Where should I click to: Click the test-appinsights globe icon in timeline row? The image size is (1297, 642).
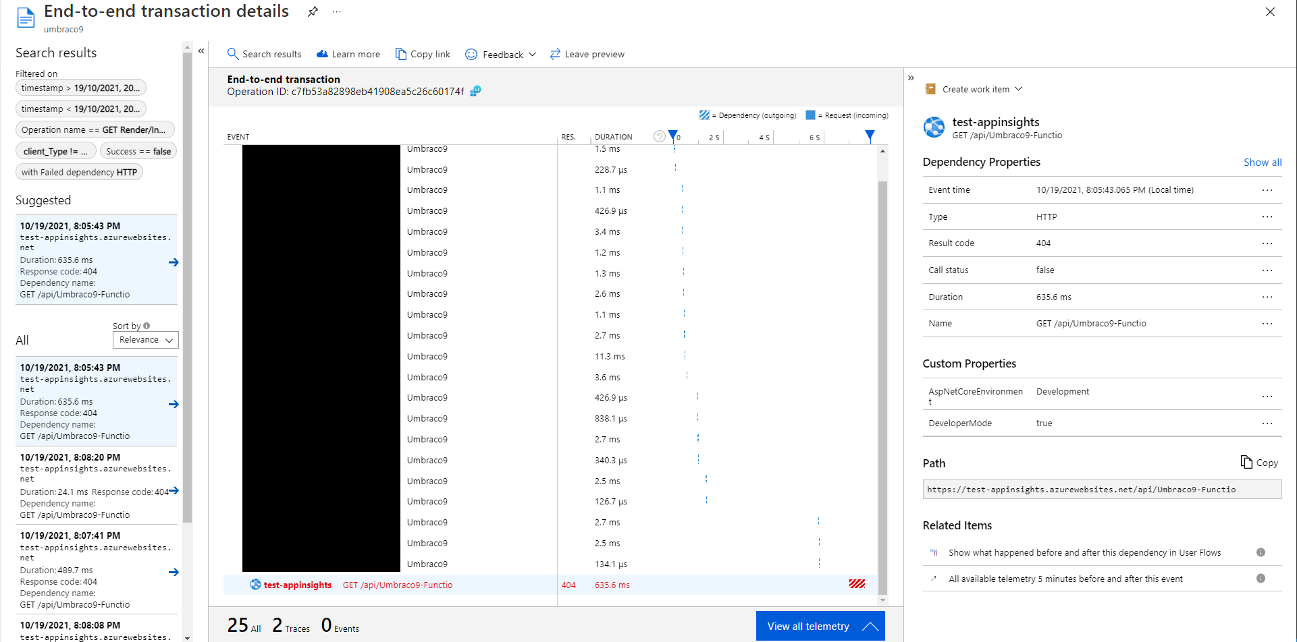coord(255,585)
